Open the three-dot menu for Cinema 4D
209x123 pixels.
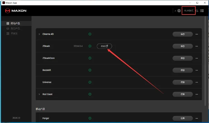[x=197, y=34]
